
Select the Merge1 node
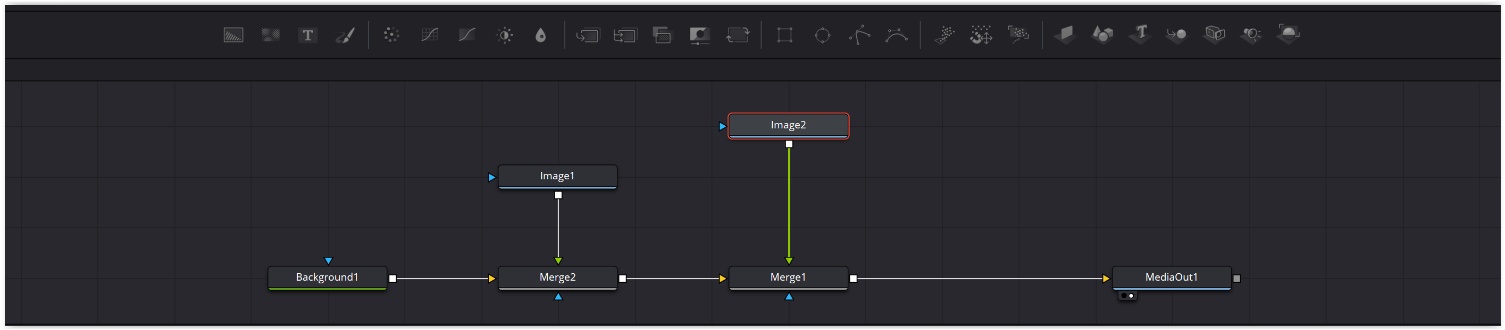coord(788,277)
